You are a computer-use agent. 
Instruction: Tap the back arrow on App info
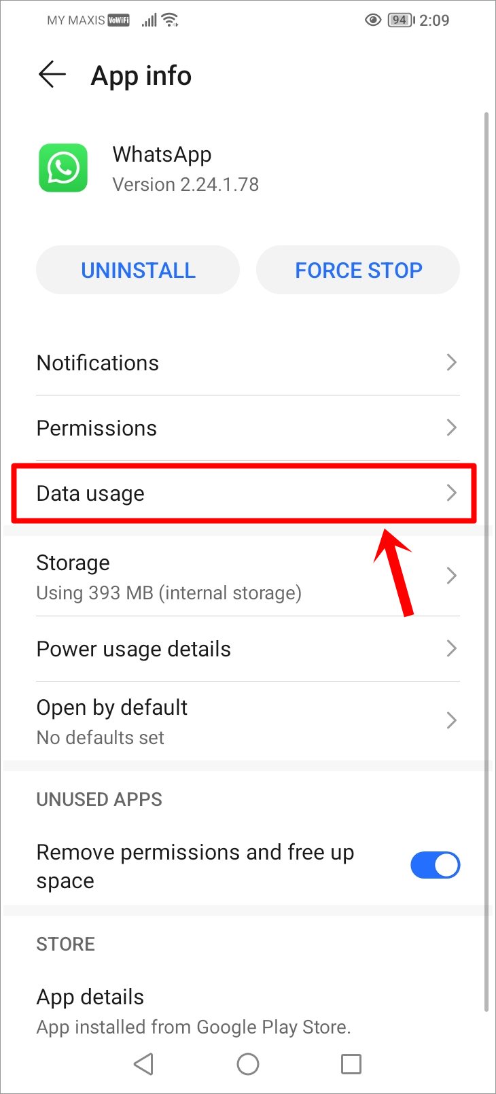coord(52,75)
